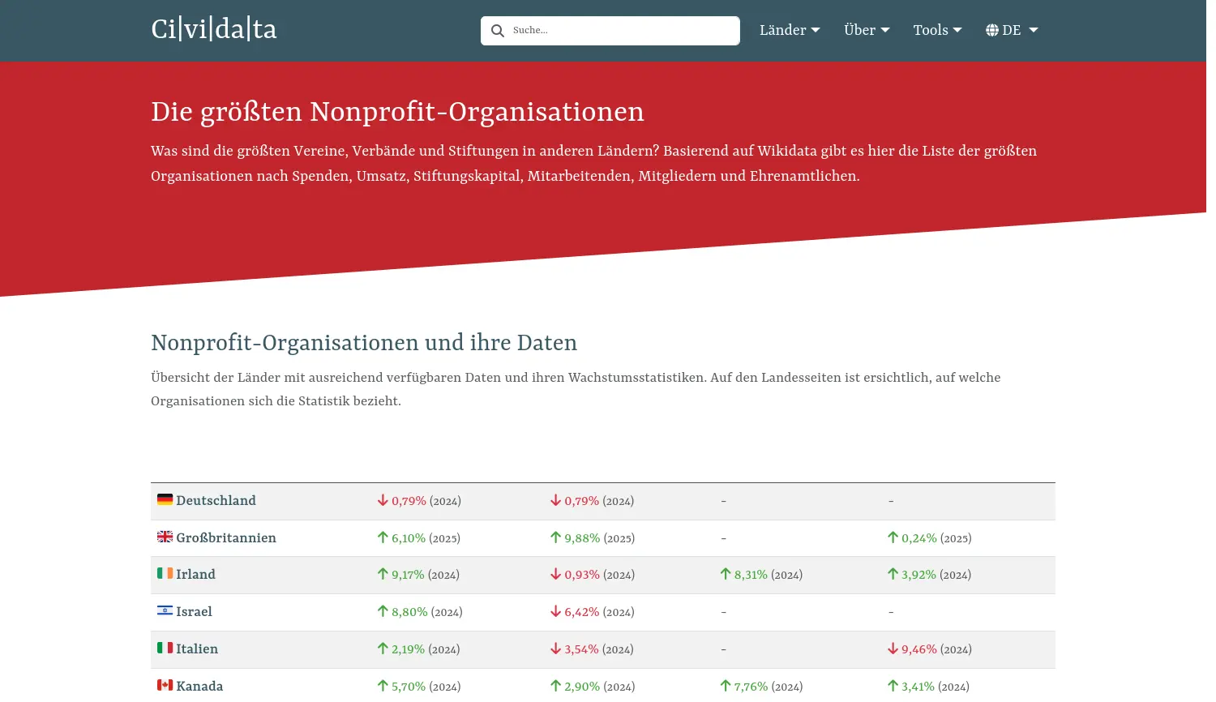Screen dimensions: 1216x702
Task: Click the up arrow beside 8,80%
Action: (383, 611)
